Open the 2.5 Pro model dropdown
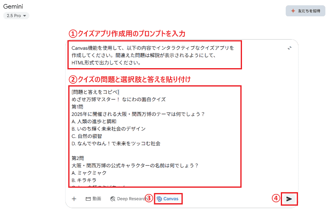This screenshot has width=327, height=222. 16,16
